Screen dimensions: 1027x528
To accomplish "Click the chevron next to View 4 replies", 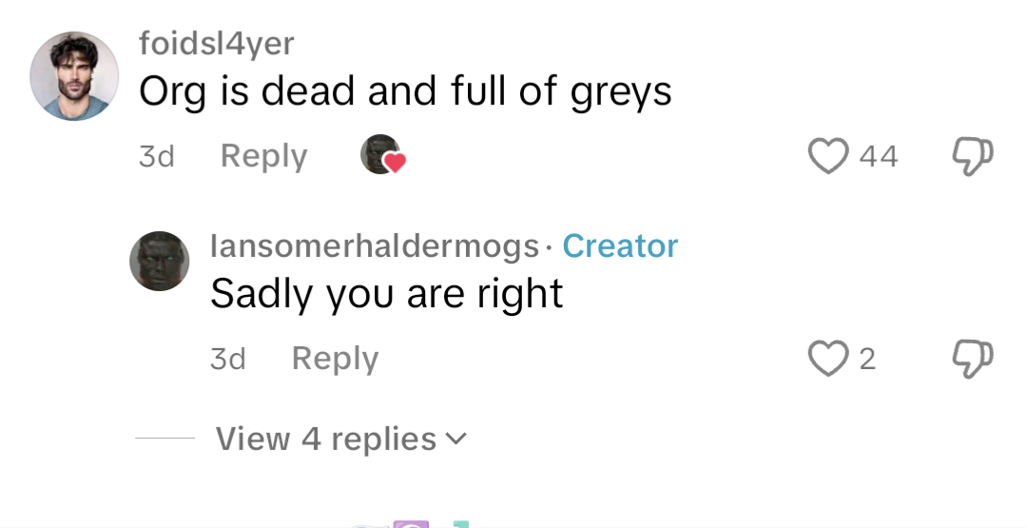I will [455, 439].
